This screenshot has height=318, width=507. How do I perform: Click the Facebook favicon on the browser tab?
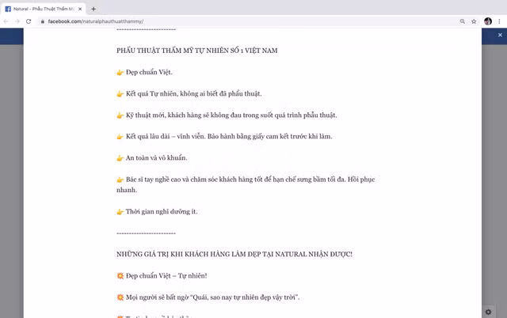(8, 9)
